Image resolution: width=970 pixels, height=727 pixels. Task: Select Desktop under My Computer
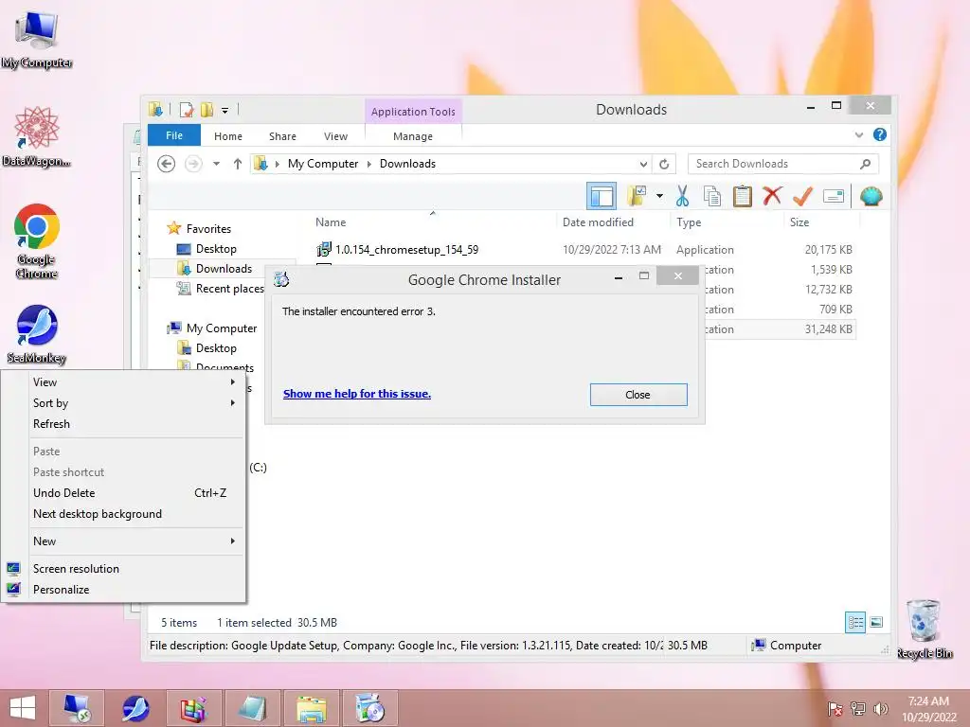point(216,348)
